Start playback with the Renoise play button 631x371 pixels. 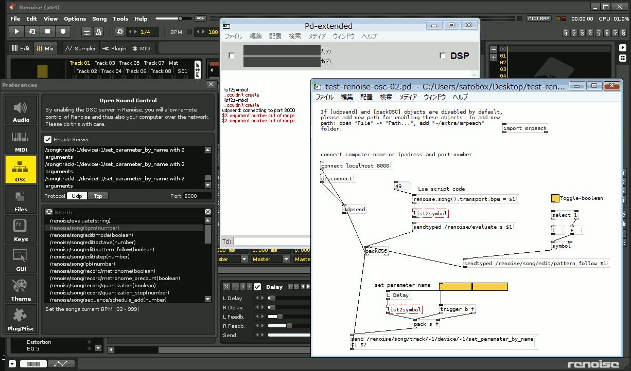click(16, 31)
